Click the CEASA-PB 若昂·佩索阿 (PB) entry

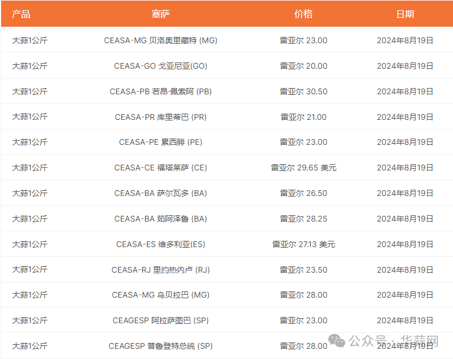coord(160,91)
